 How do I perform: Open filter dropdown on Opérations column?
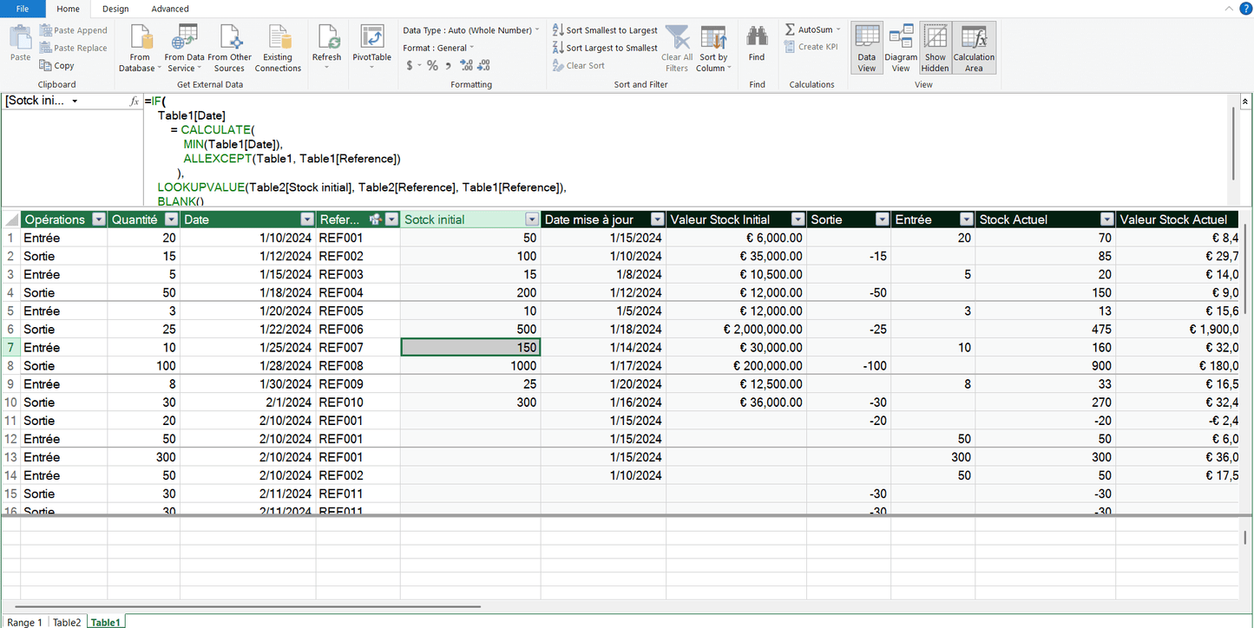98,219
